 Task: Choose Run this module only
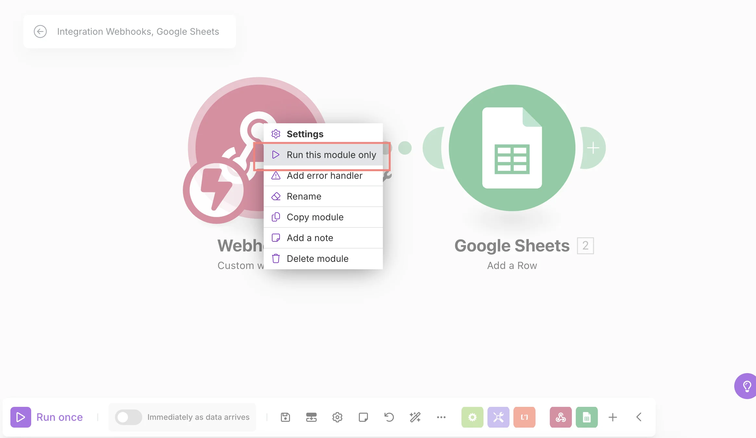tap(323, 155)
